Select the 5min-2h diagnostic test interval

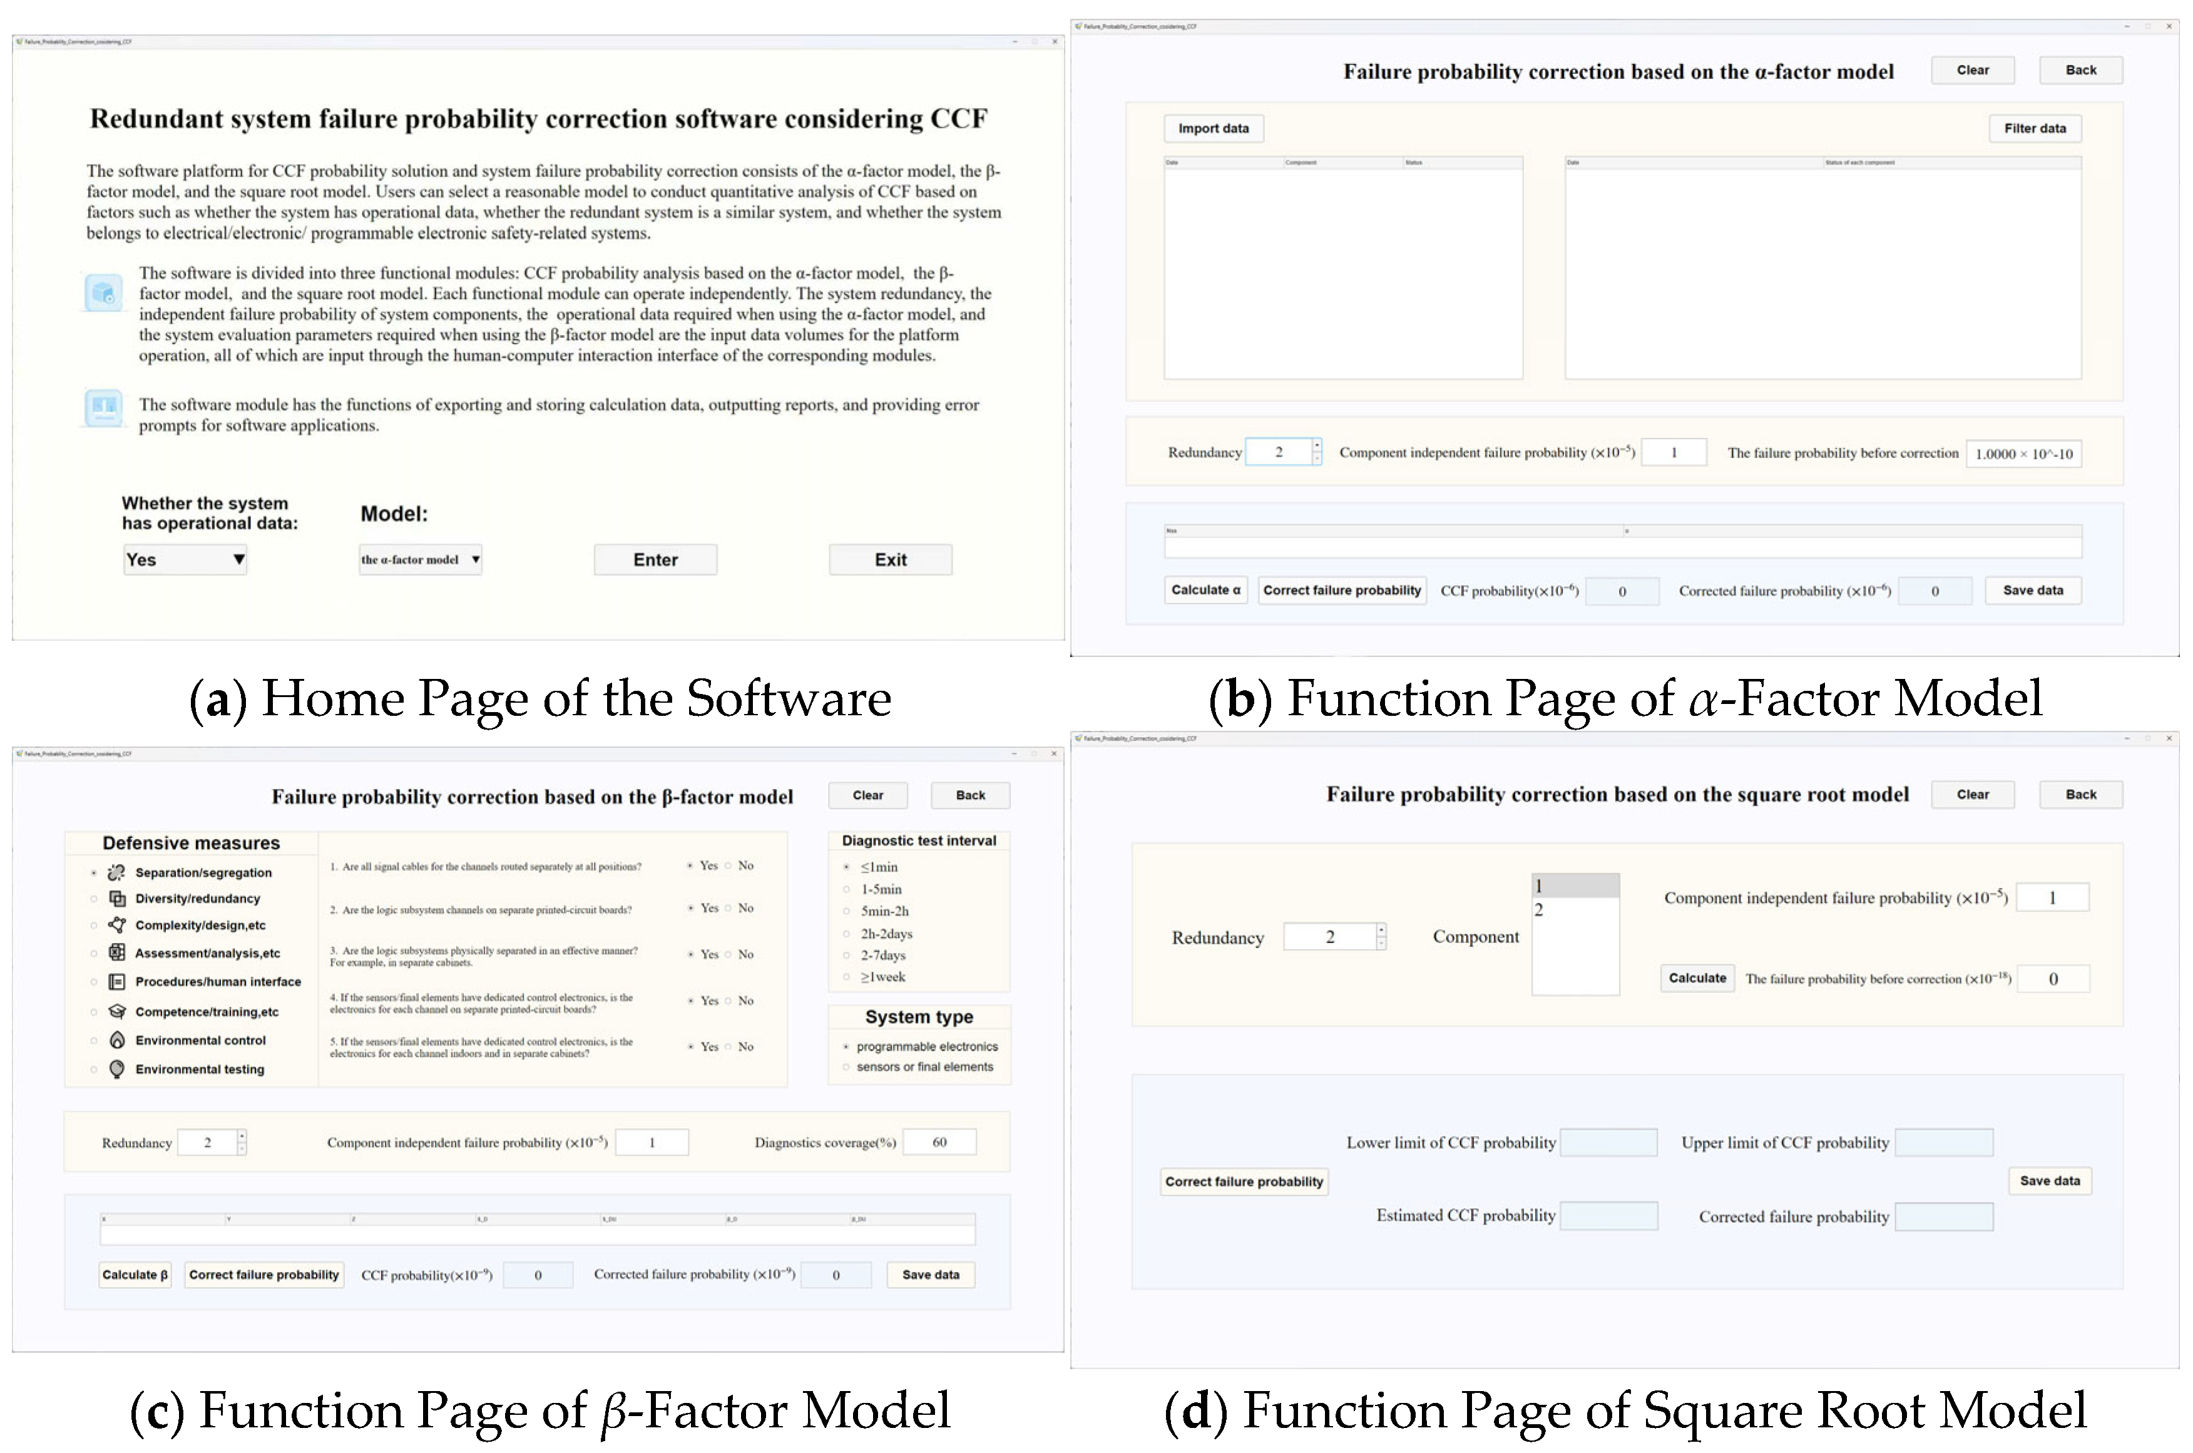point(846,912)
